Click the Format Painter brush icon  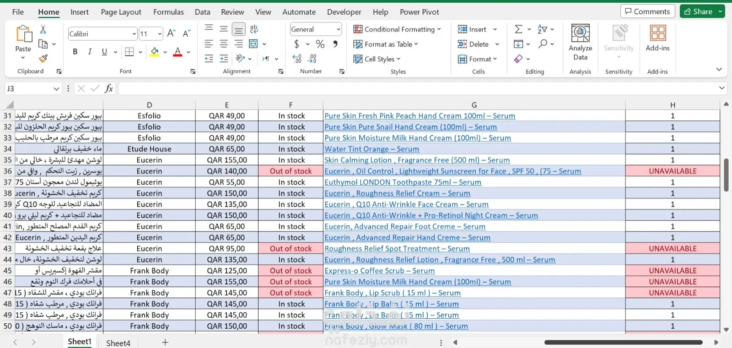coord(43,59)
